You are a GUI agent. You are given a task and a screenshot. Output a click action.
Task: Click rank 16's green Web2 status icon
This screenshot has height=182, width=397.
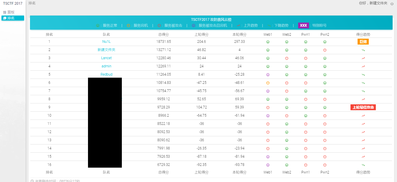pos(287,165)
